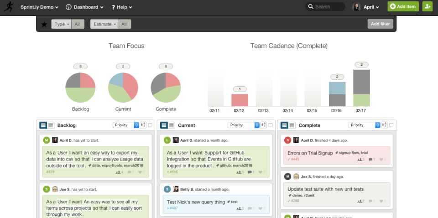This screenshot has width=438, height=218.
Task: Open Priority sort dropdown in Backlog column
Action: 126,125
